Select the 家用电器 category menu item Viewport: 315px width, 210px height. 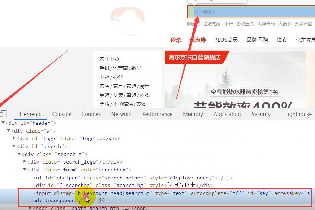110,59
